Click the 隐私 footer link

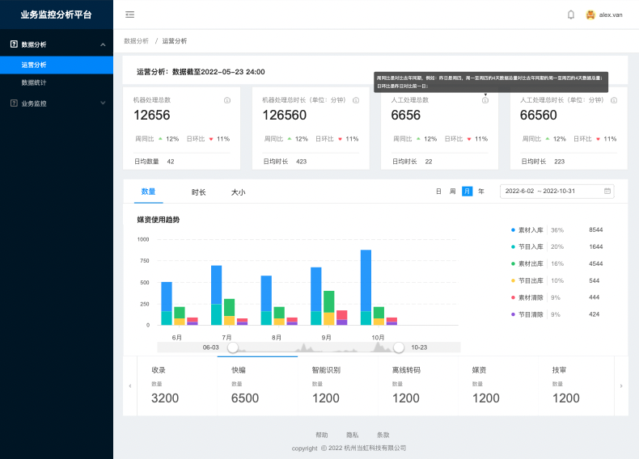point(353,435)
